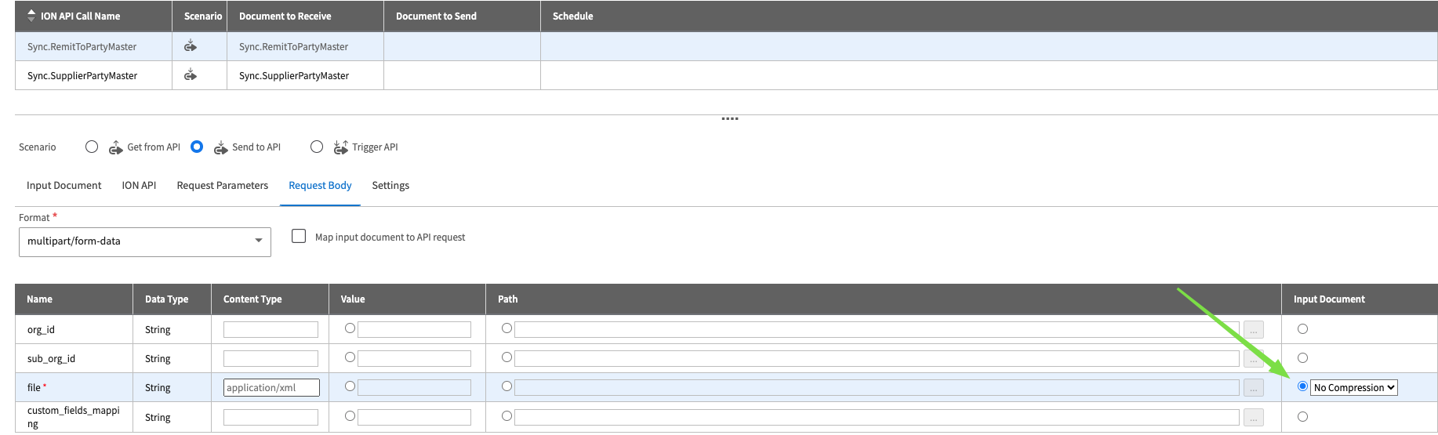The height and width of the screenshot is (435, 1438).
Task: Click Send scenario icon in Sync.SupplierPartyMaster row
Action: (x=190, y=75)
